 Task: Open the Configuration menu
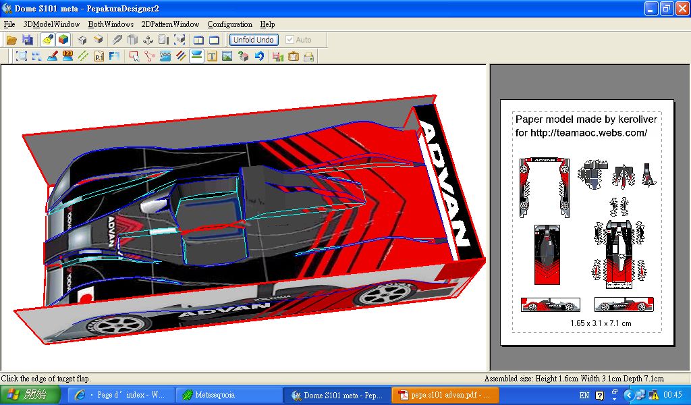(229, 24)
